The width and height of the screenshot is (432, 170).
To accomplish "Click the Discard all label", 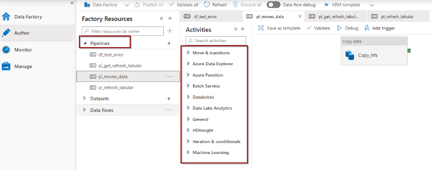I will point(251,5).
